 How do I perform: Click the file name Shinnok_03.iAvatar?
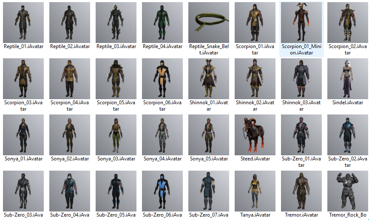[x=301, y=106]
